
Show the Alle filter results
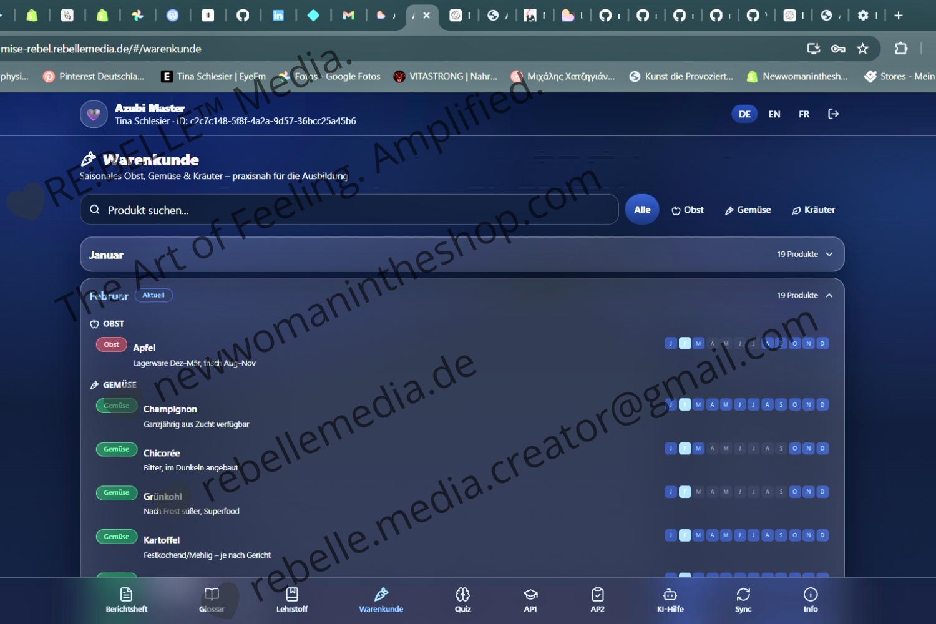click(641, 209)
